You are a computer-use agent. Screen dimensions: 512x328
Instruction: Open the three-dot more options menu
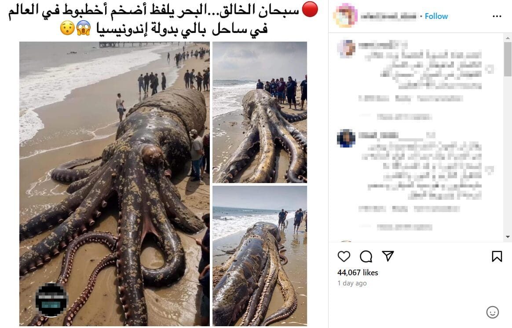tap(497, 16)
